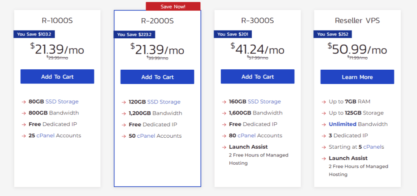The image size is (417, 196).
Task: Click the arrow icon beside 3 Dedicated IP
Action: (324, 136)
